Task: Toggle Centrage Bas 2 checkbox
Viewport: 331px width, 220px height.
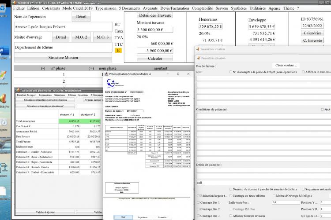Action: 198,209
